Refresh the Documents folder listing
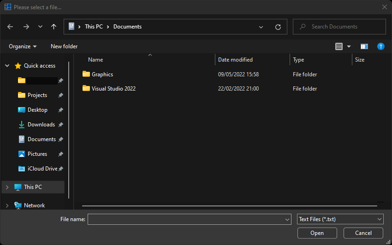 pos(278,27)
